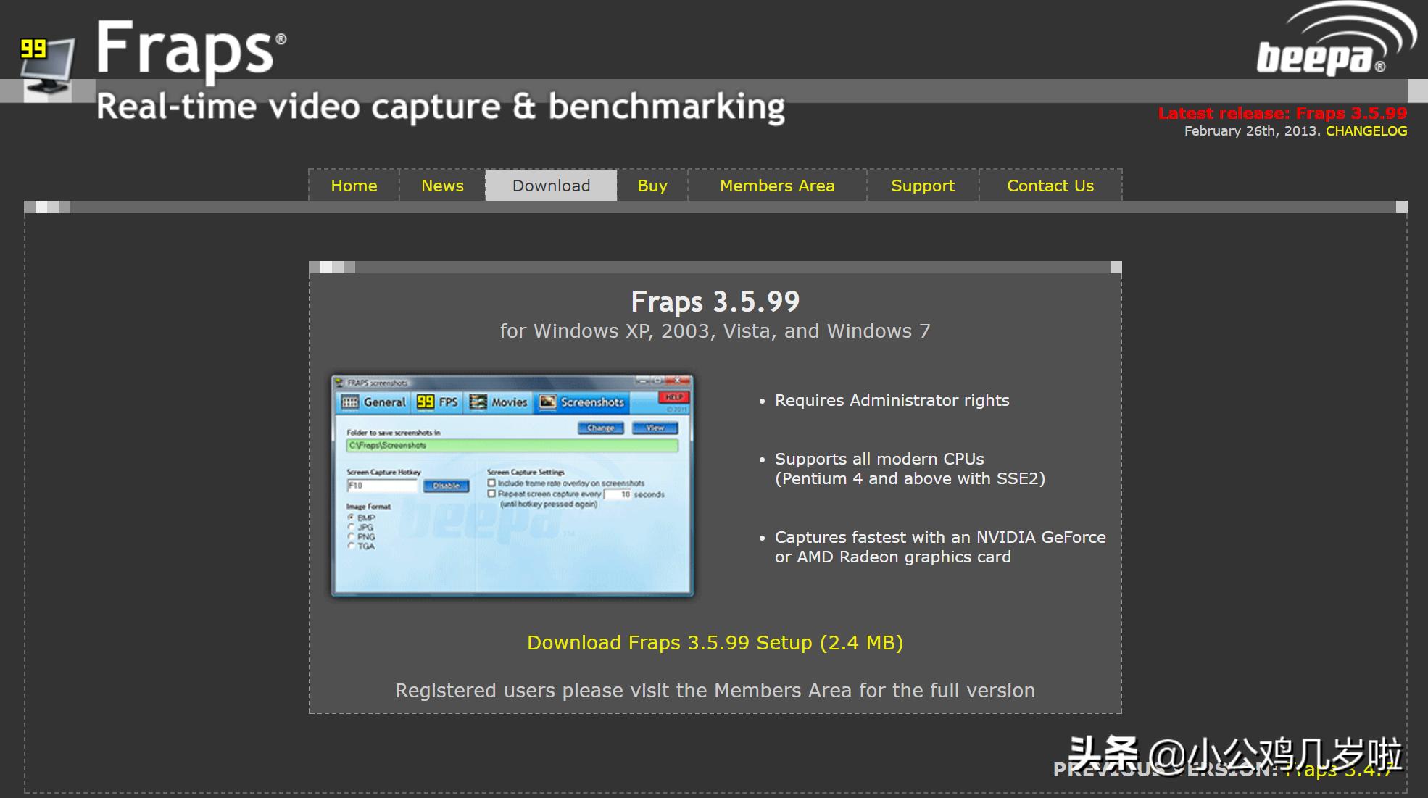This screenshot has width=1428, height=798.
Task: Open the Download navigation tab
Action: 551,186
